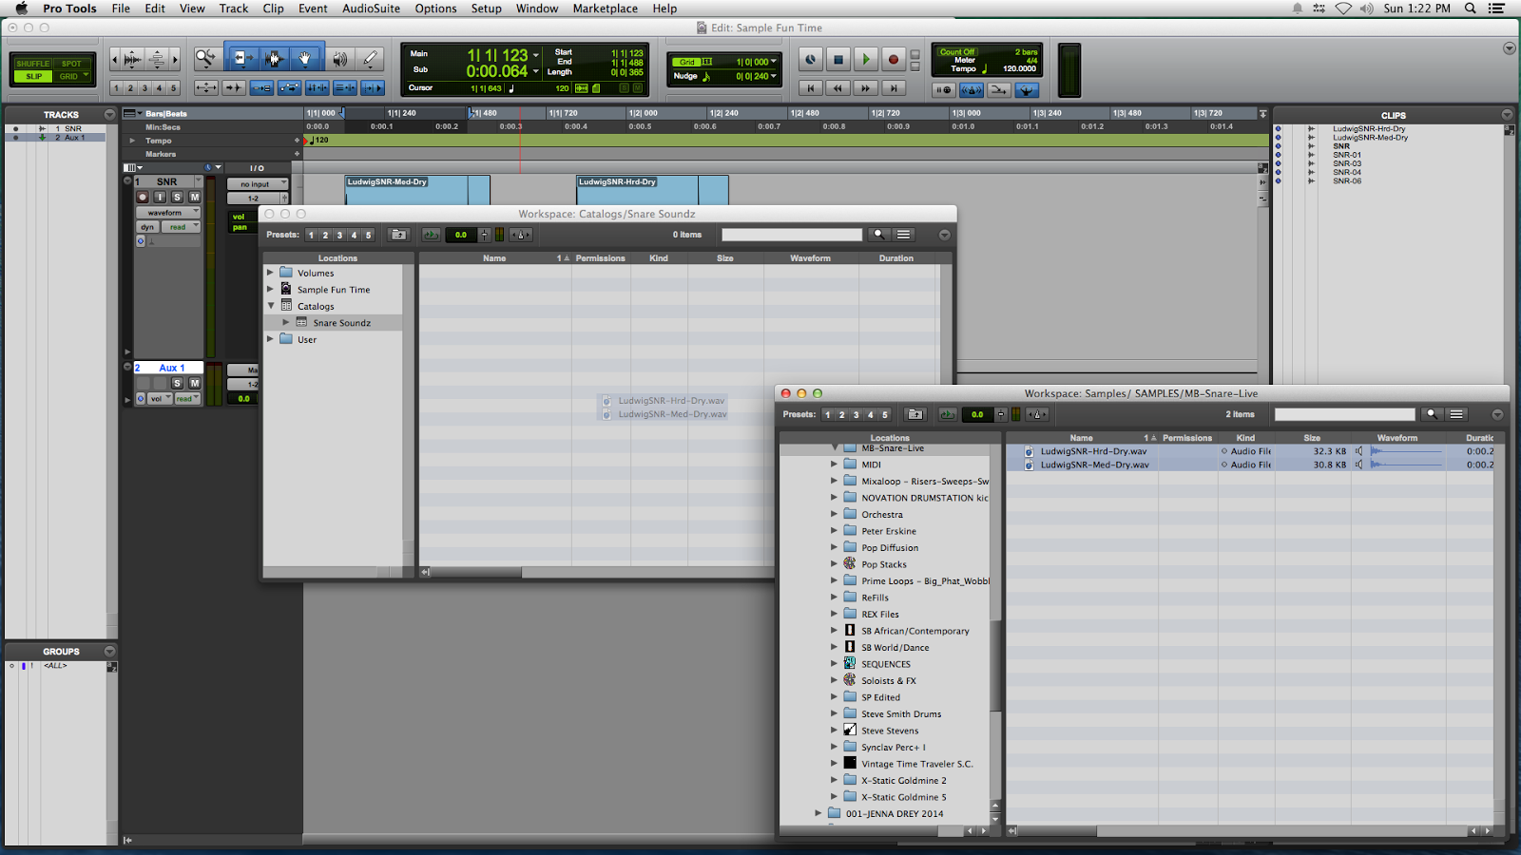The width and height of the screenshot is (1521, 855).
Task: Enable SHUFFLE edit mode
Action: point(33,64)
